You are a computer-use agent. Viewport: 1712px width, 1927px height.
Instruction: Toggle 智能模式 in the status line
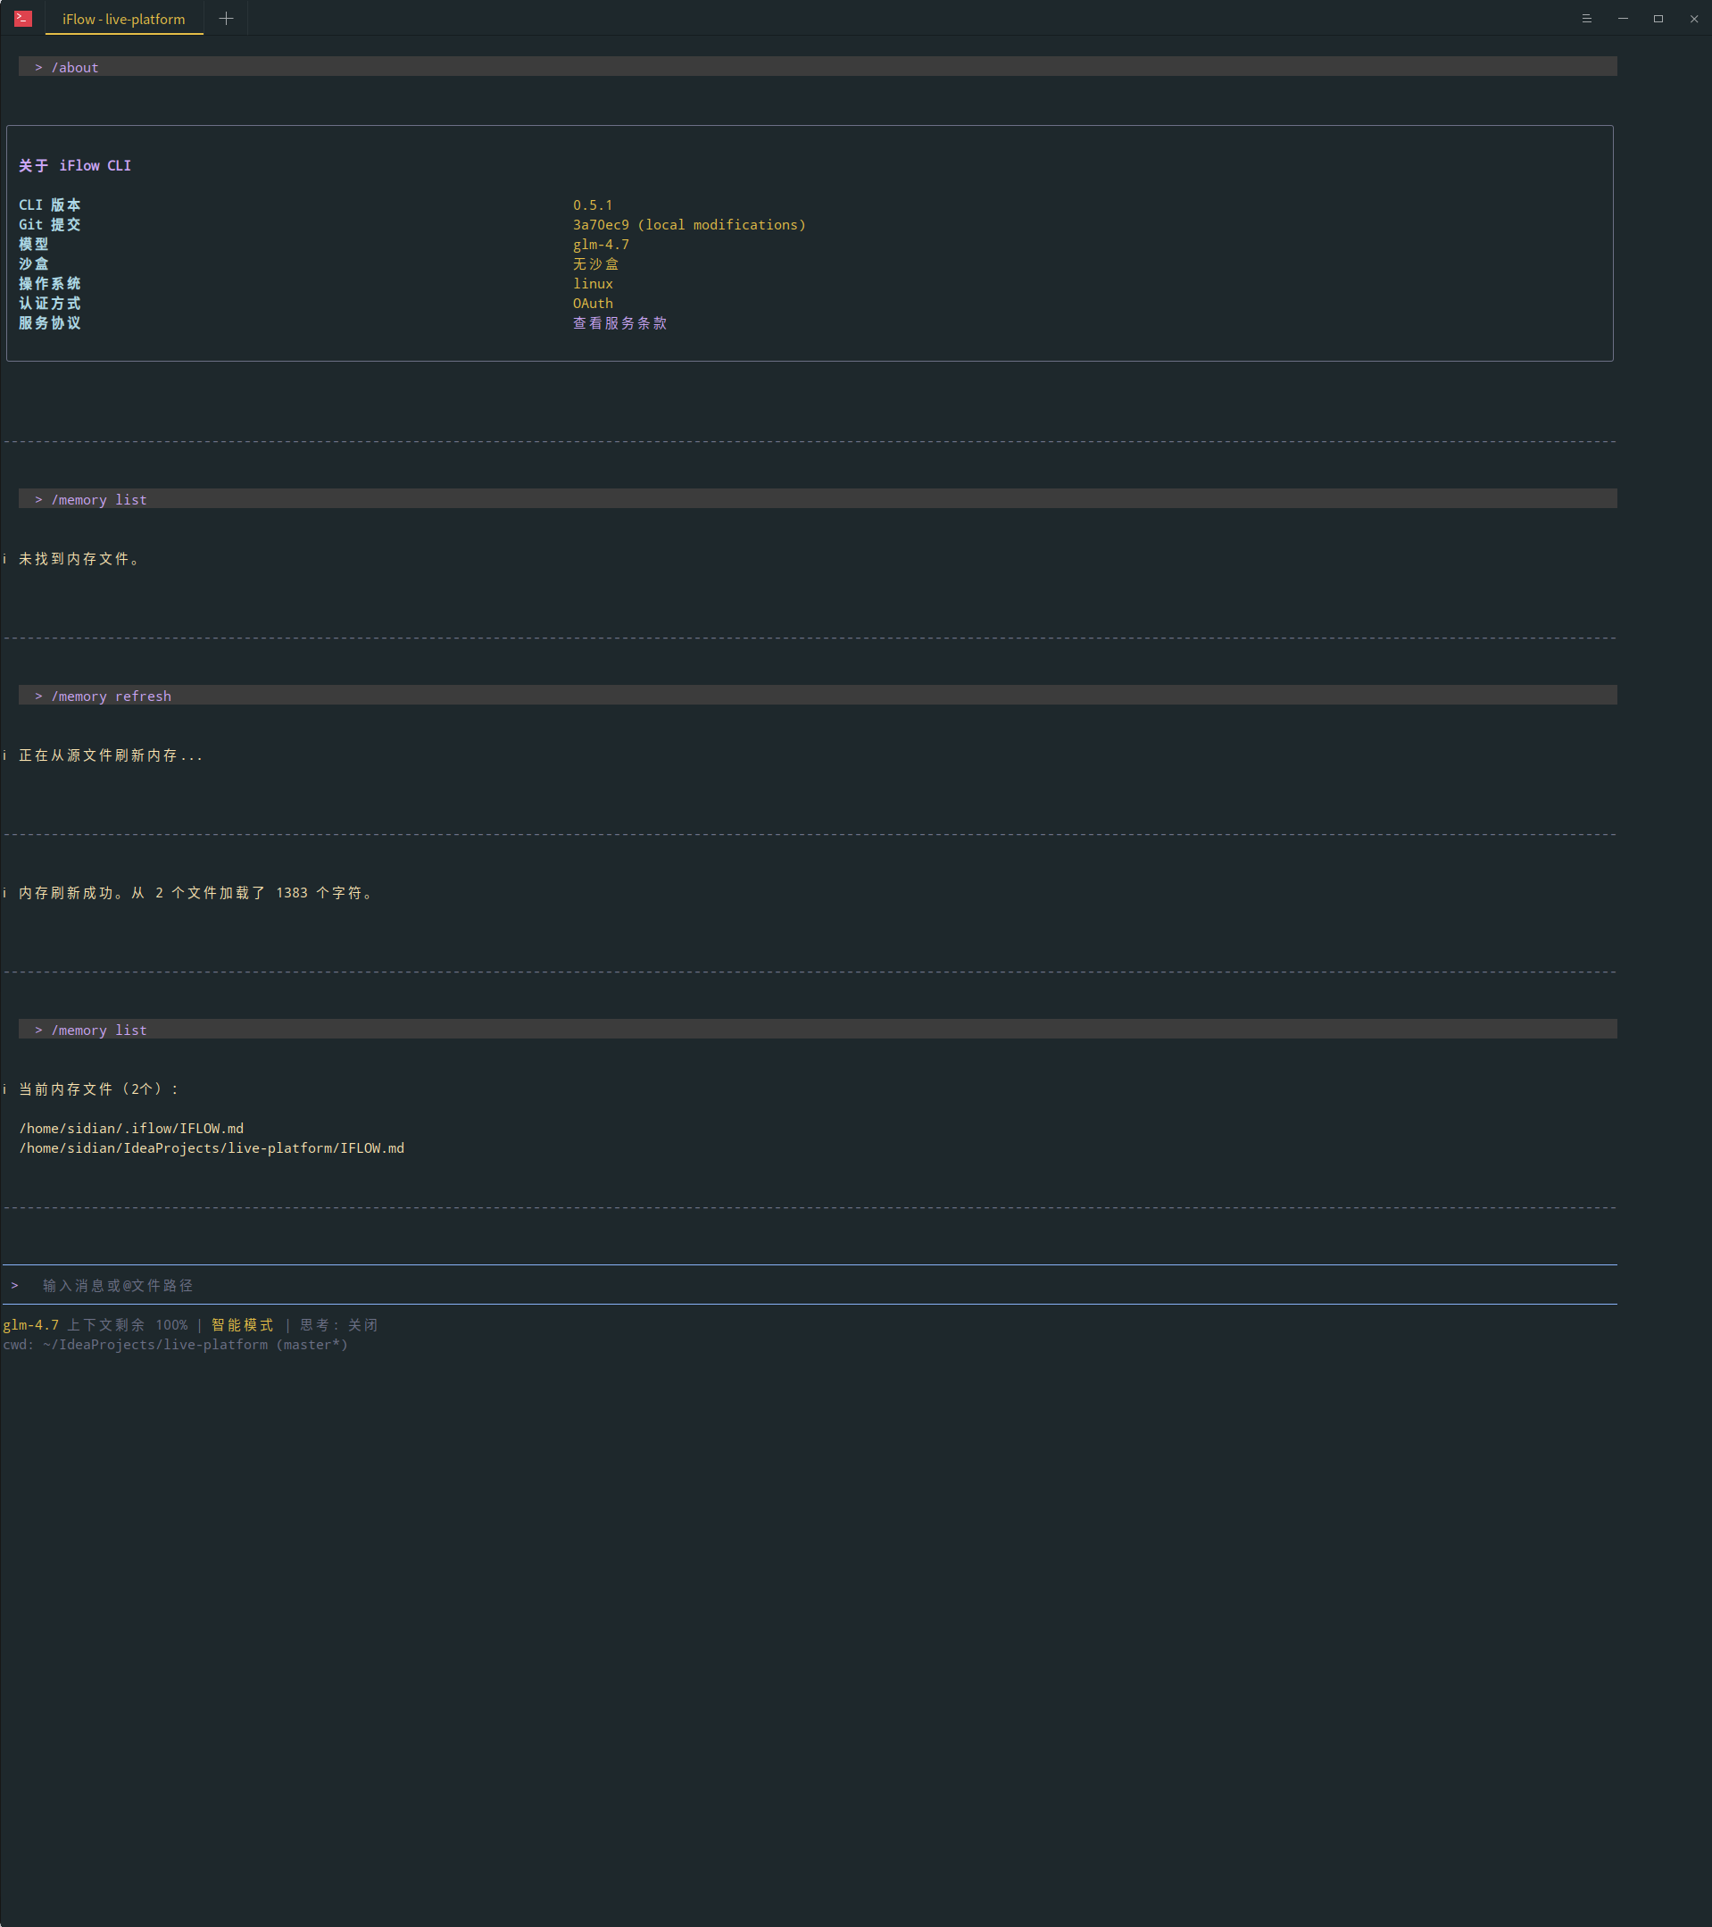(242, 1325)
